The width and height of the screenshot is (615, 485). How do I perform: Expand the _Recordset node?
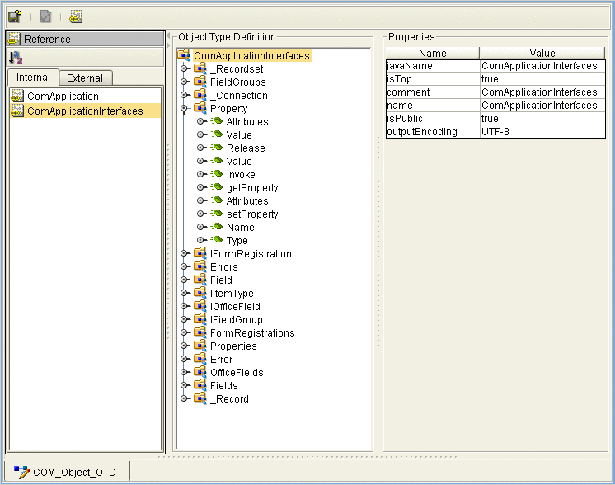184,68
